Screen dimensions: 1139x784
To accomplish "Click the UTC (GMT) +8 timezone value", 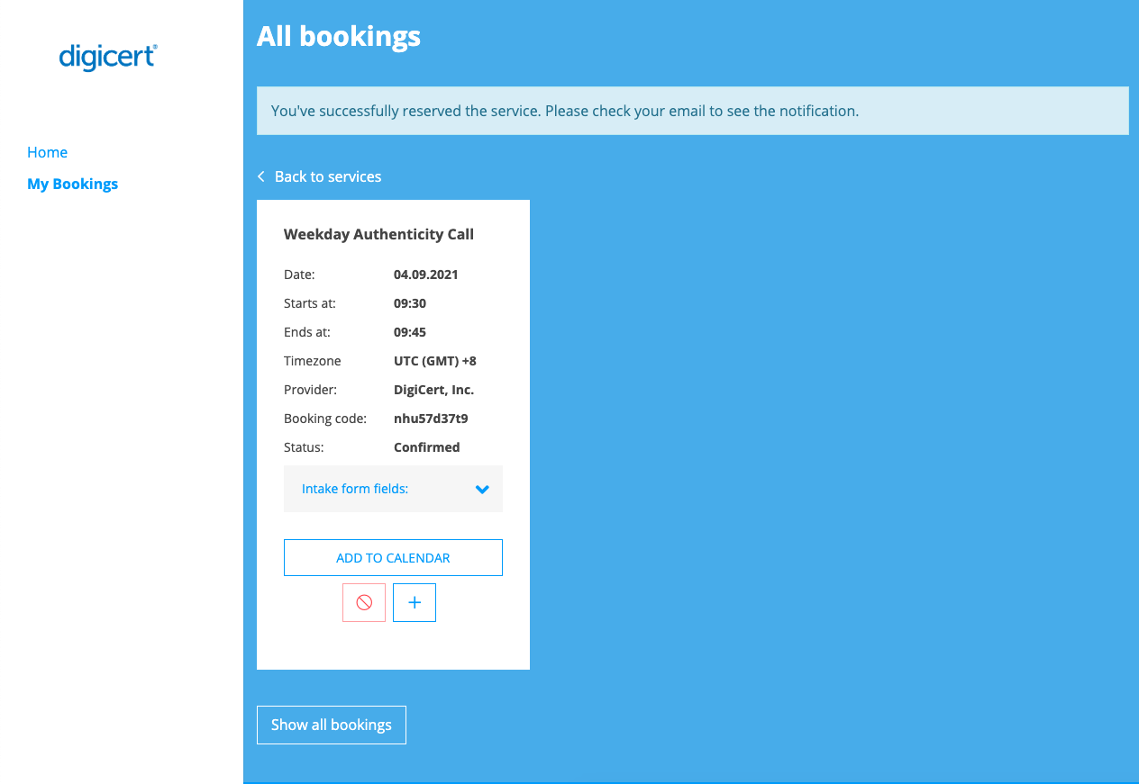I will [435, 361].
